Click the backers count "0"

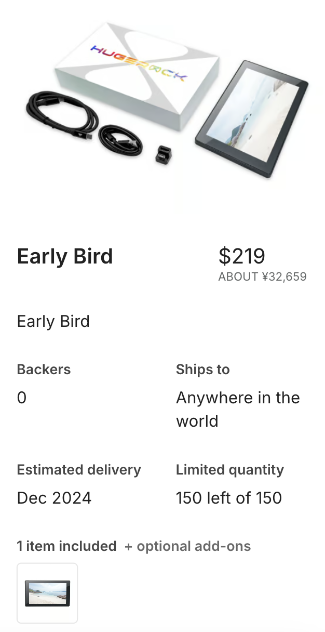(x=22, y=398)
